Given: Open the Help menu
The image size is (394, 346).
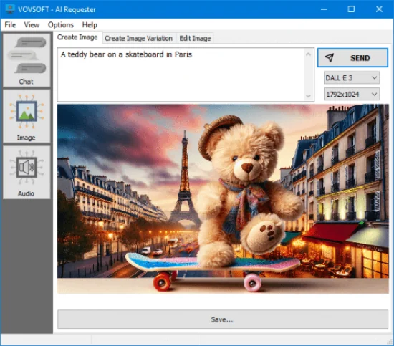Looking at the screenshot, I should (x=90, y=24).
